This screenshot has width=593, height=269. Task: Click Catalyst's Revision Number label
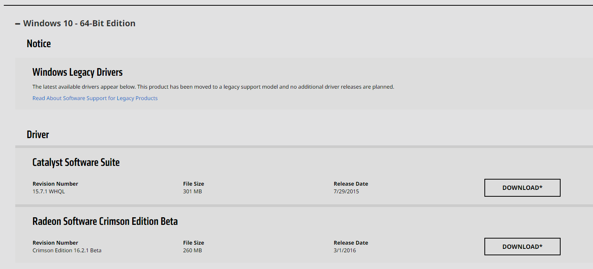(x=55, y=184)
